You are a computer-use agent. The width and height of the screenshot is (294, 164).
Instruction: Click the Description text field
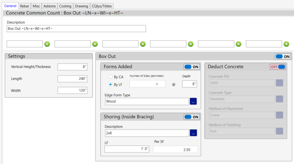pyautogui.click(x=76, y=29)
